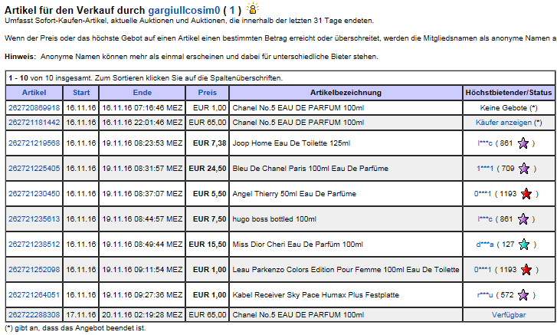Select end time 19.11.16 09:27:36 MEZ
The image size is (557, 335).
(142, 295)
